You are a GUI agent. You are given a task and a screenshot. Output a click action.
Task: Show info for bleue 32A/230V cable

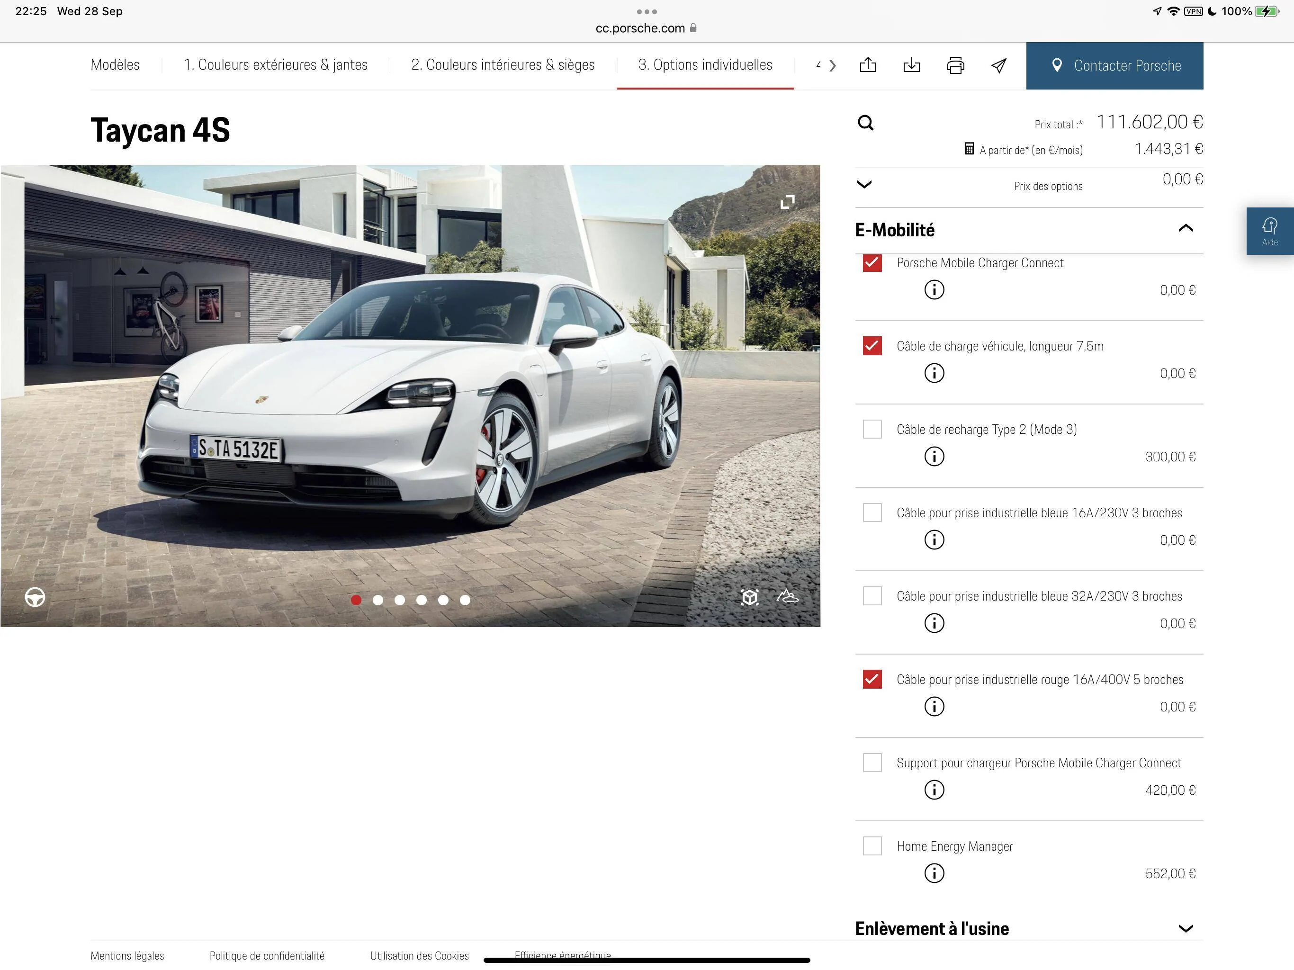(934, 623)
